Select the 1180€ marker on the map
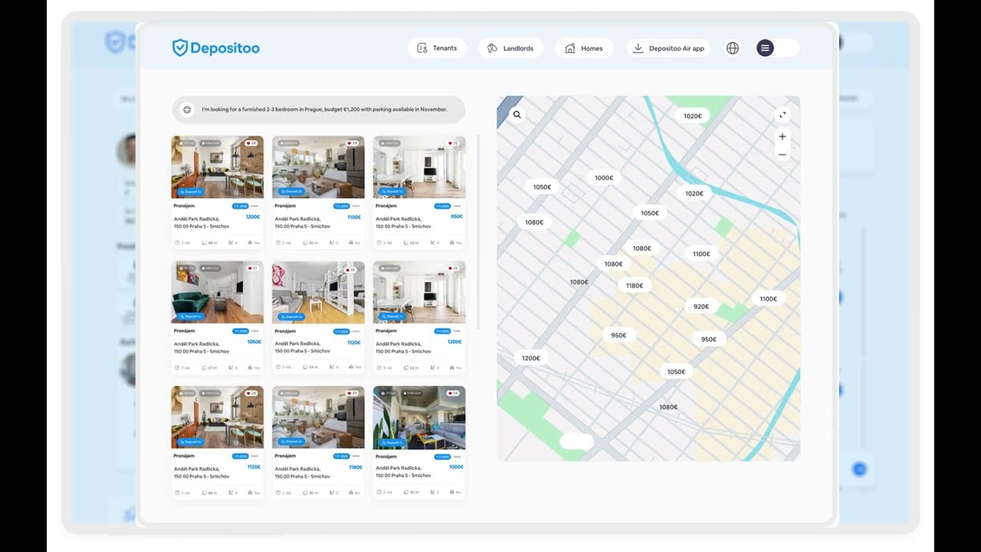Image resolution: width=981 pixels, height=552 pixels. click(635, 286)
